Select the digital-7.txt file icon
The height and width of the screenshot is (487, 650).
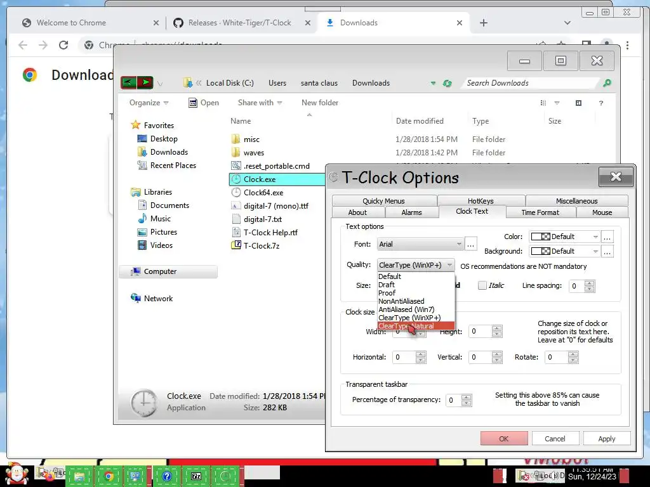pos(236,219)
